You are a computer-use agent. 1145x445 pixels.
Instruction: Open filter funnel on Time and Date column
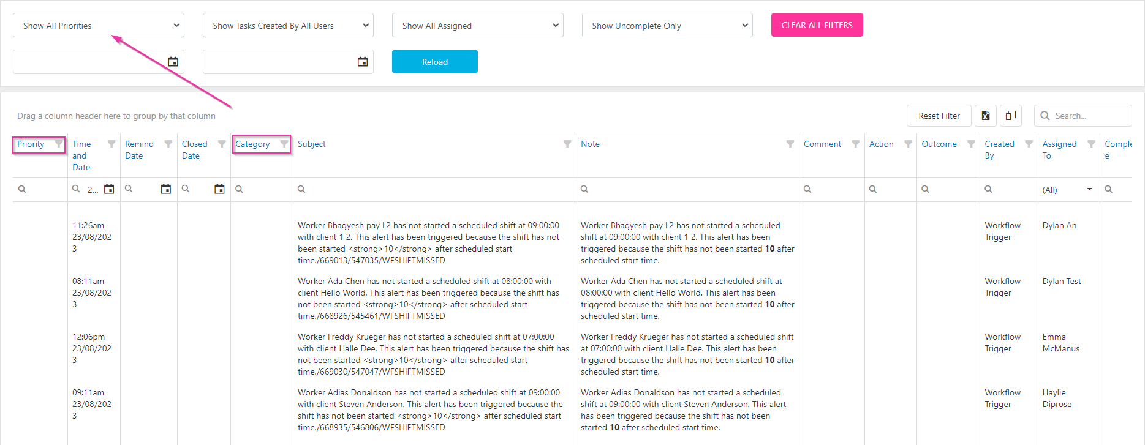(111, 144)
